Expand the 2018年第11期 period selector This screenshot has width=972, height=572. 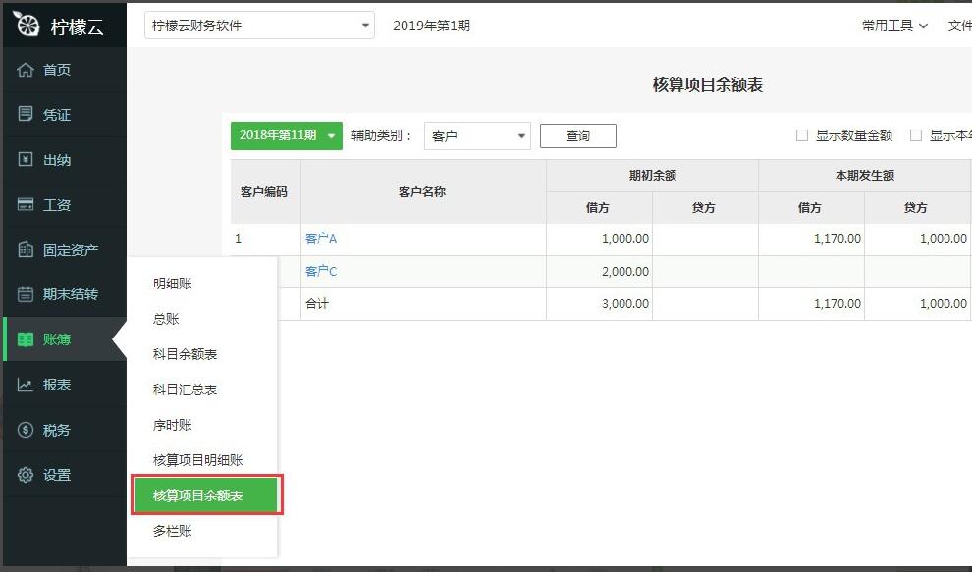point(287,135)
